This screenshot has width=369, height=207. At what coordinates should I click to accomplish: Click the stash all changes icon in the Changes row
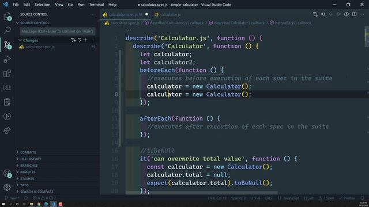pyautogui.click(x=73, y=40)
